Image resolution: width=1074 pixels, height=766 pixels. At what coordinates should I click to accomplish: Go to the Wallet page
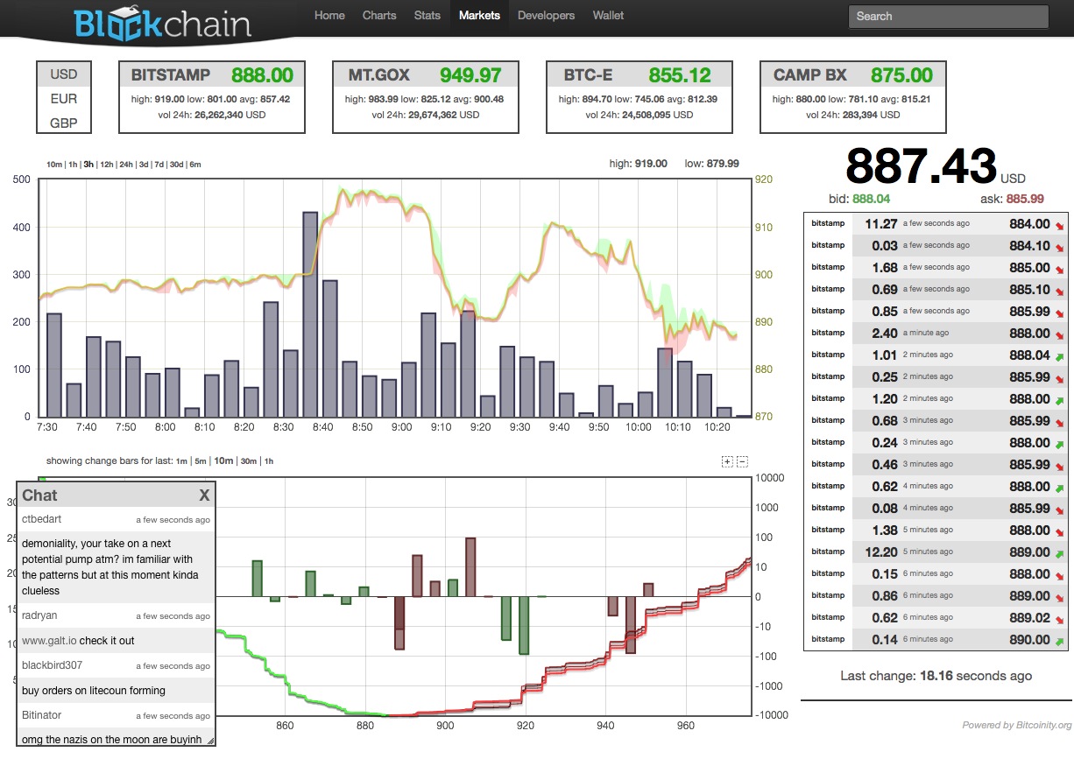pyautogui.click(x=608, y=16)
